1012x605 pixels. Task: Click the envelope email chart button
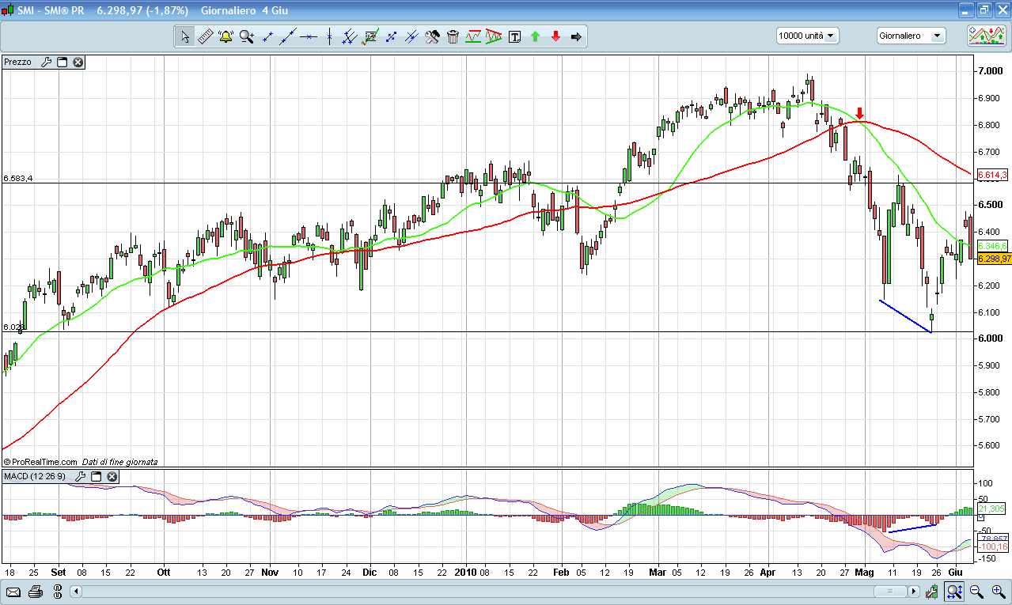(x=13, y=592)
